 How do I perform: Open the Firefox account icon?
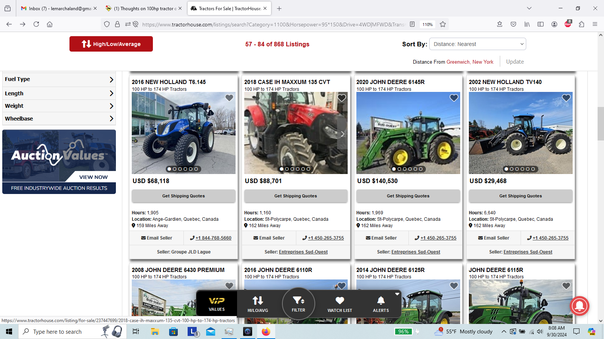[554, 24]
